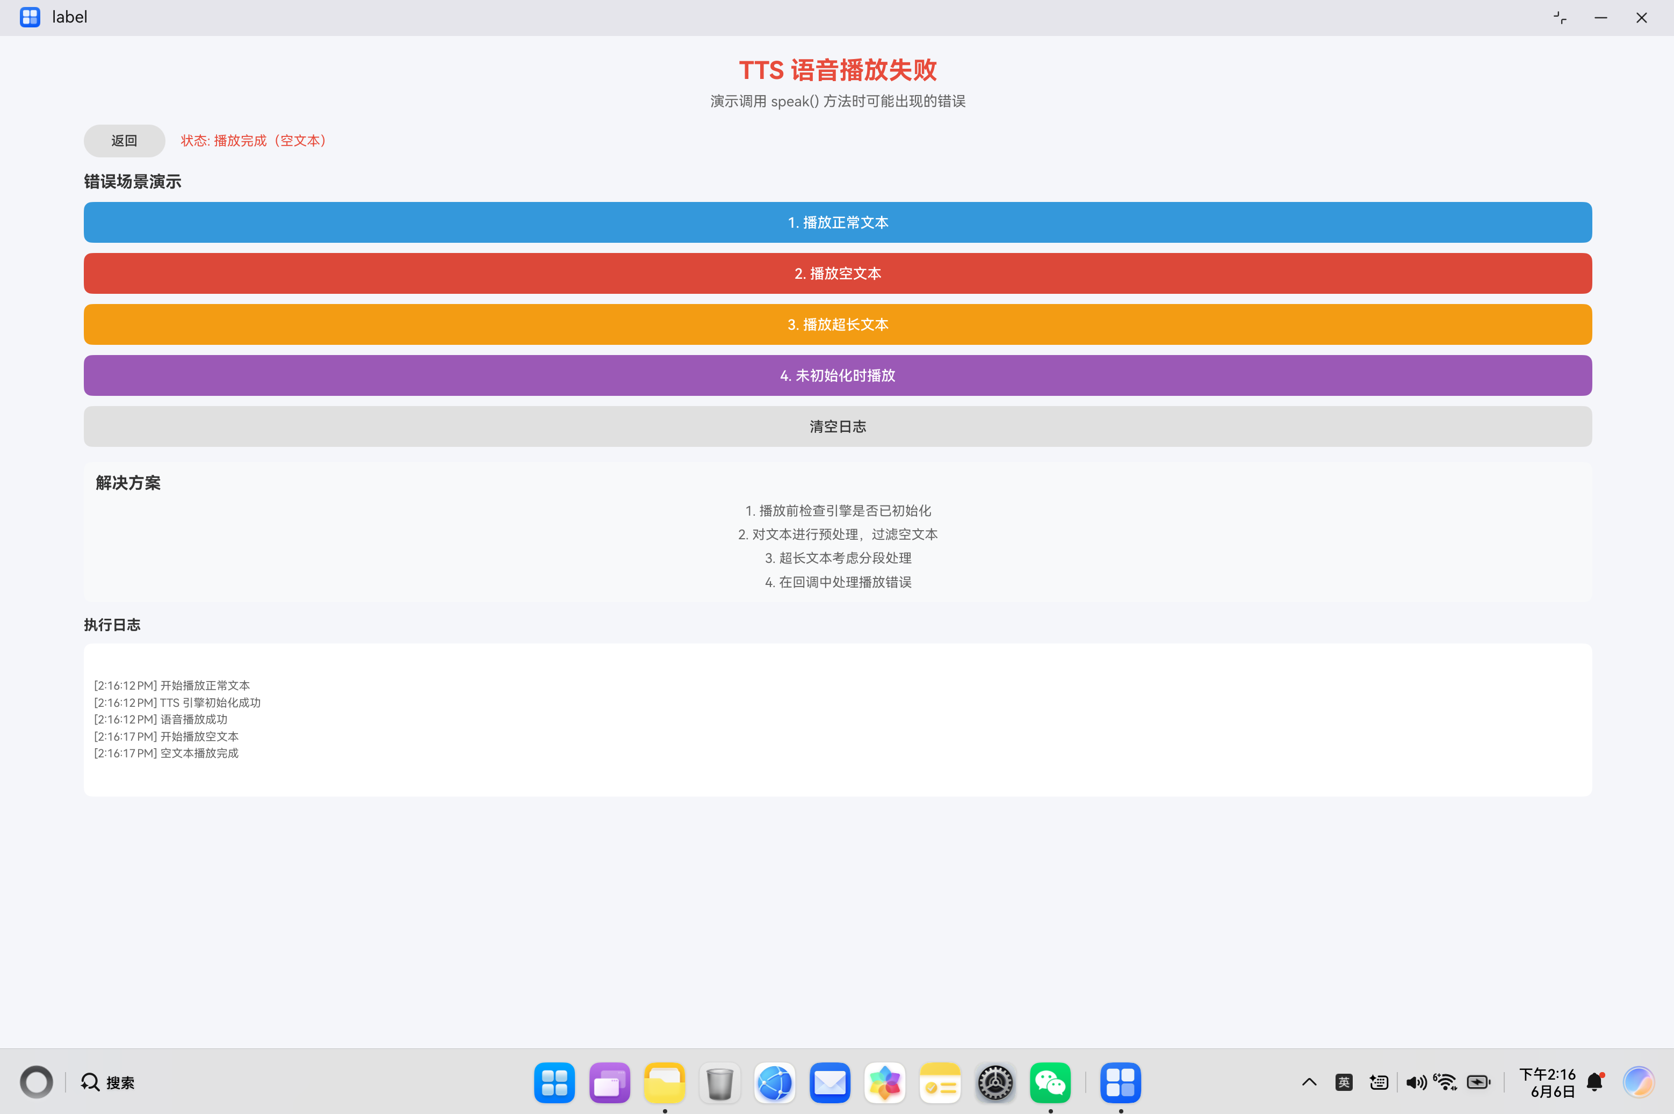
Task: Click log line 开始播放空文本
Action: tap(166, 737)
